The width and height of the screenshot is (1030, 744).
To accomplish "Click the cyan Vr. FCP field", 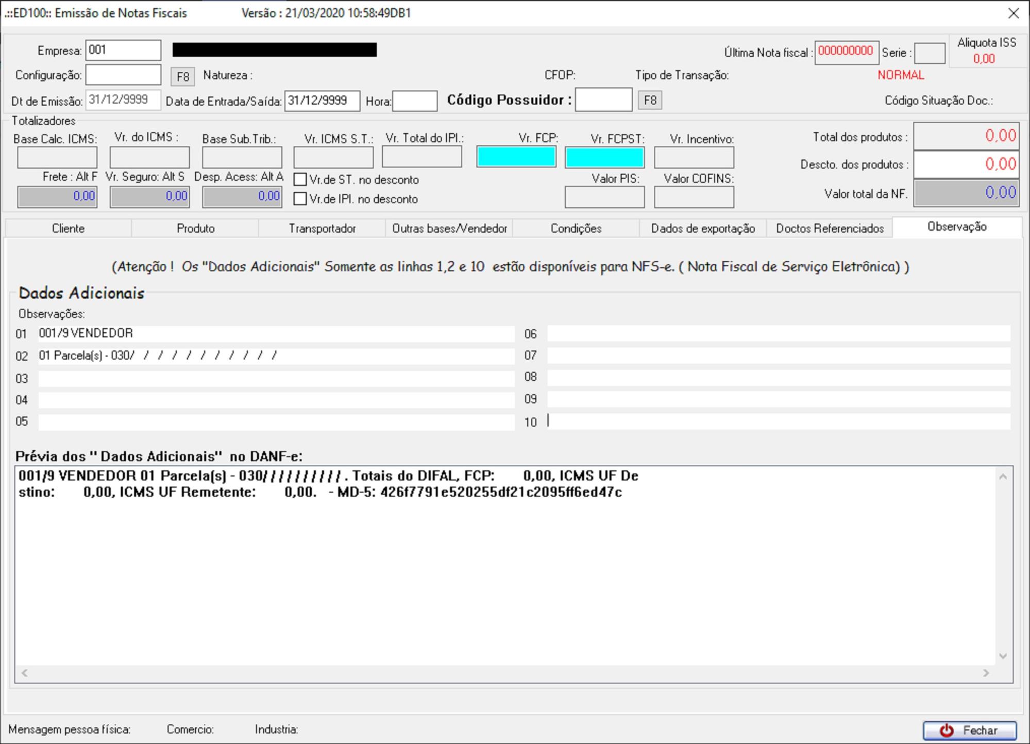I will pyautogui.click(x=516, y=157).
